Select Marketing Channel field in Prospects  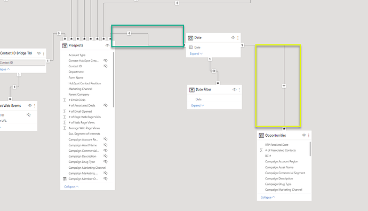(80, 89)
